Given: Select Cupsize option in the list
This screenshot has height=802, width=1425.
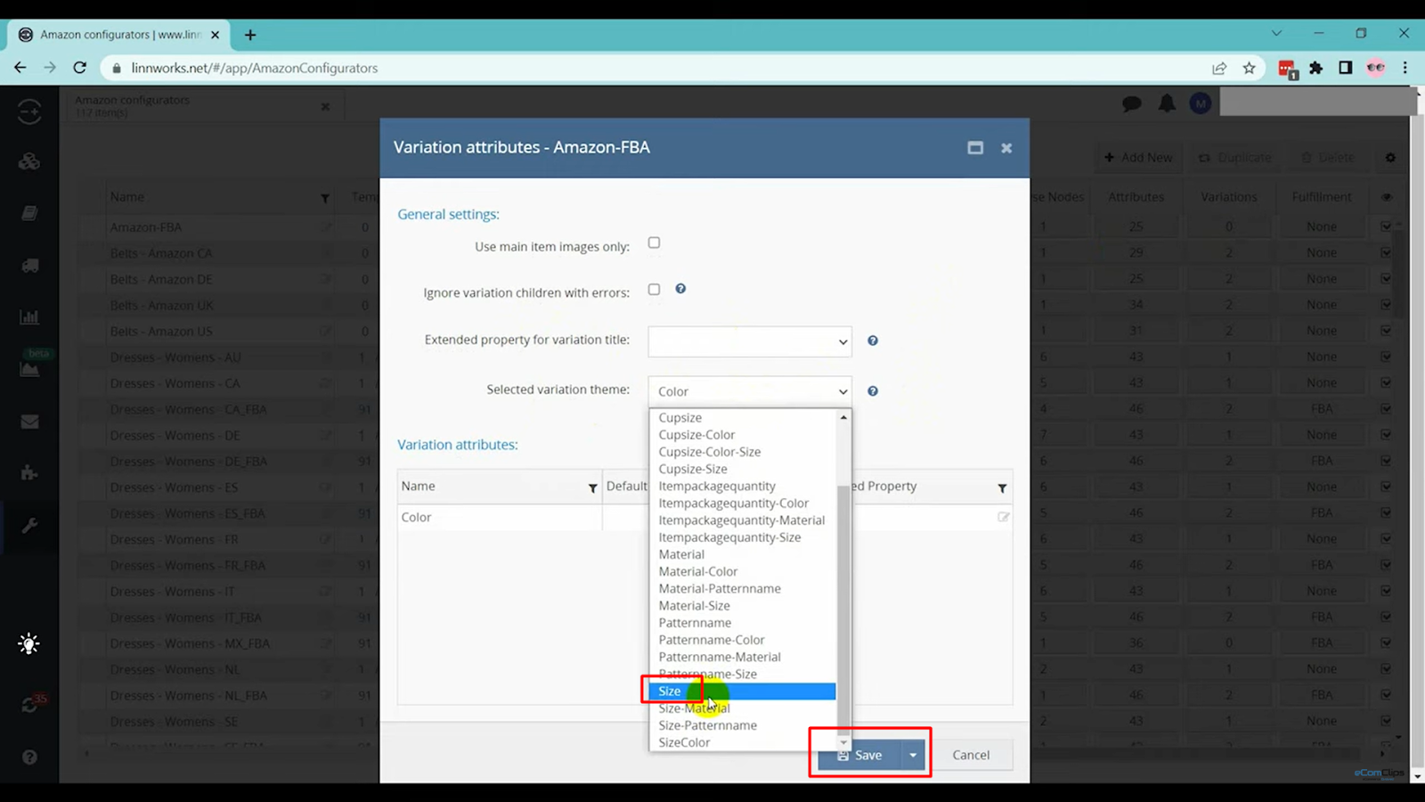Looking at the screenshot, I should pyautogui.click(x=743, y=418).
